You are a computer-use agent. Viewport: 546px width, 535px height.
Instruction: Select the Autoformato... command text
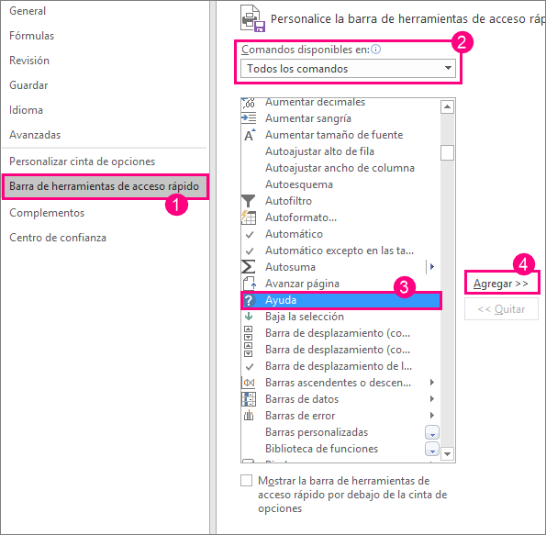301,217
